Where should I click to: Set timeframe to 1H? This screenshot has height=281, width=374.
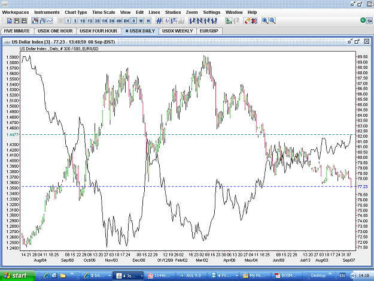click(x=105, y=21)
